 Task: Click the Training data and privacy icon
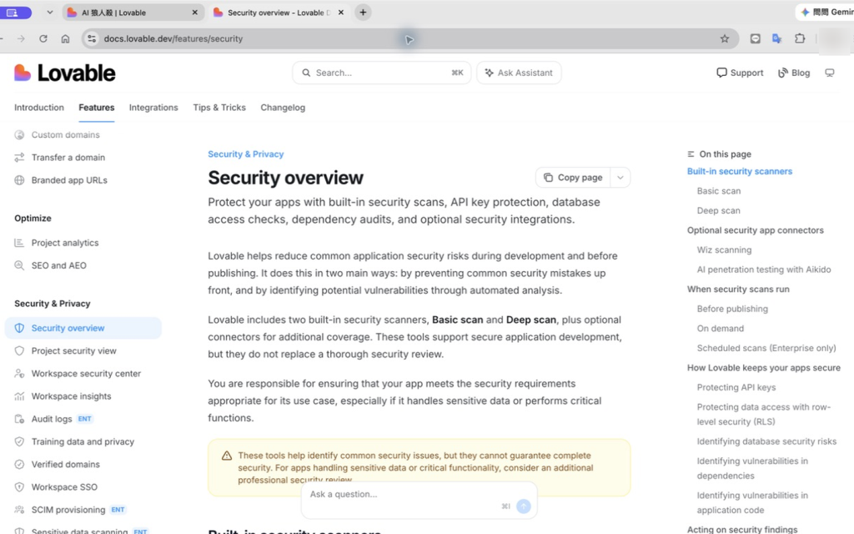click(x=19, y=442)
